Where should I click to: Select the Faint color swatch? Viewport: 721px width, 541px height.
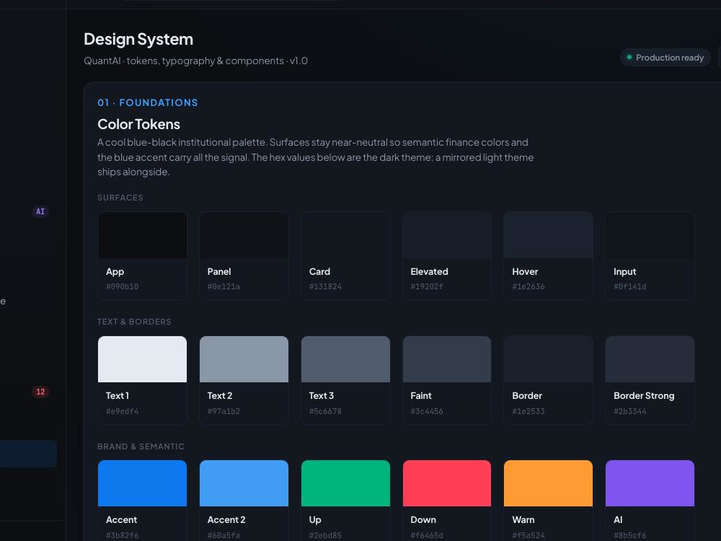coord(447,359)
